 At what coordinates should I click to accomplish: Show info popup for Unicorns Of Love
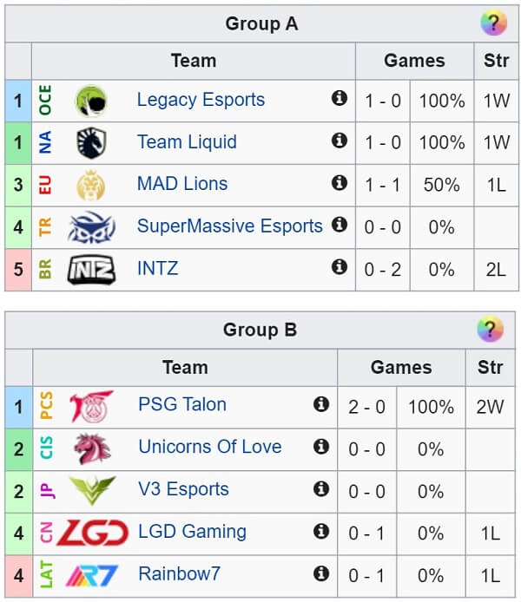[x=321, y=447]
